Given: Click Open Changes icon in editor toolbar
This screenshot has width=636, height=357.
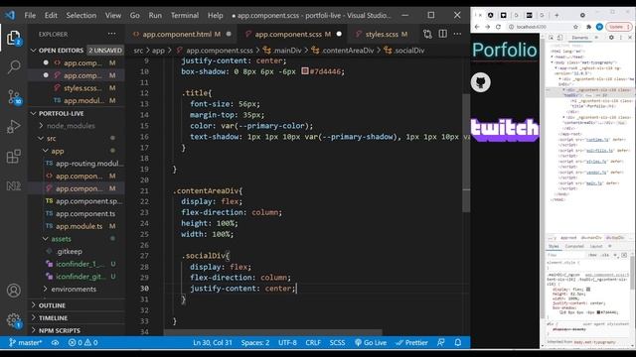Looking at the screenshot, I should pos(427,34).
